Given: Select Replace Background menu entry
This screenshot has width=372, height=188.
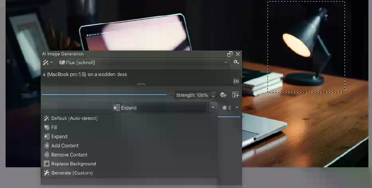Looking at the screenshot, I should click(x=129, y=164).
